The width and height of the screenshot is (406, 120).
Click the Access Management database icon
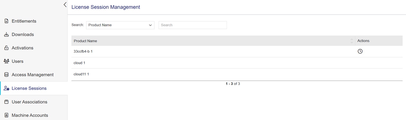coord(7,75)
